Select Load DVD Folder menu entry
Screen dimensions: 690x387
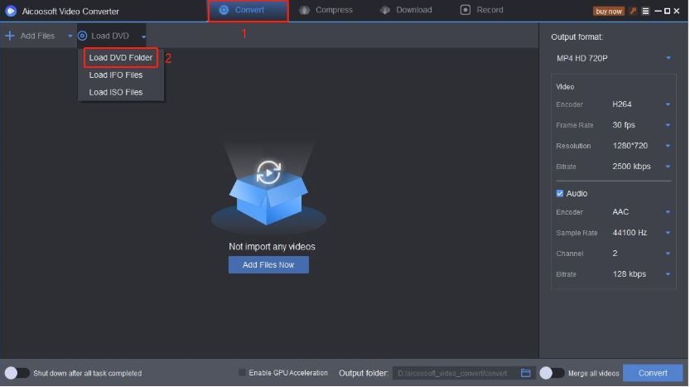pos(121,58)
